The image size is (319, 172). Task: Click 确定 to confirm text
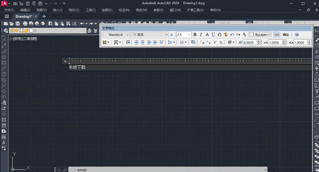click(286, 35)
